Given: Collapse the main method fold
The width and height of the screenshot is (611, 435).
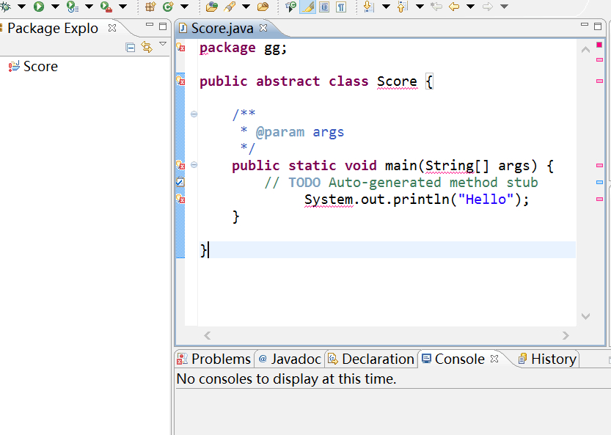Looking at the screenshot, I should click(194, 165).
